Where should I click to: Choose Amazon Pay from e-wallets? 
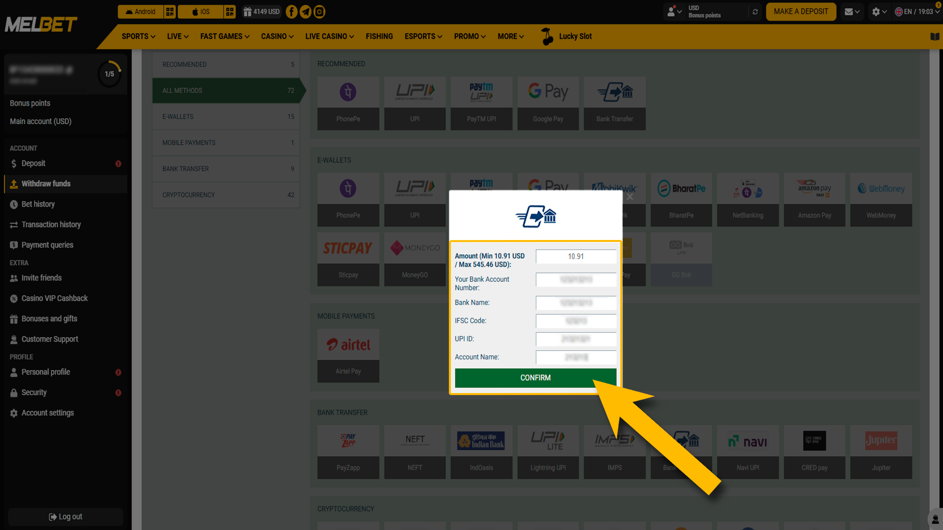(814, 188)
